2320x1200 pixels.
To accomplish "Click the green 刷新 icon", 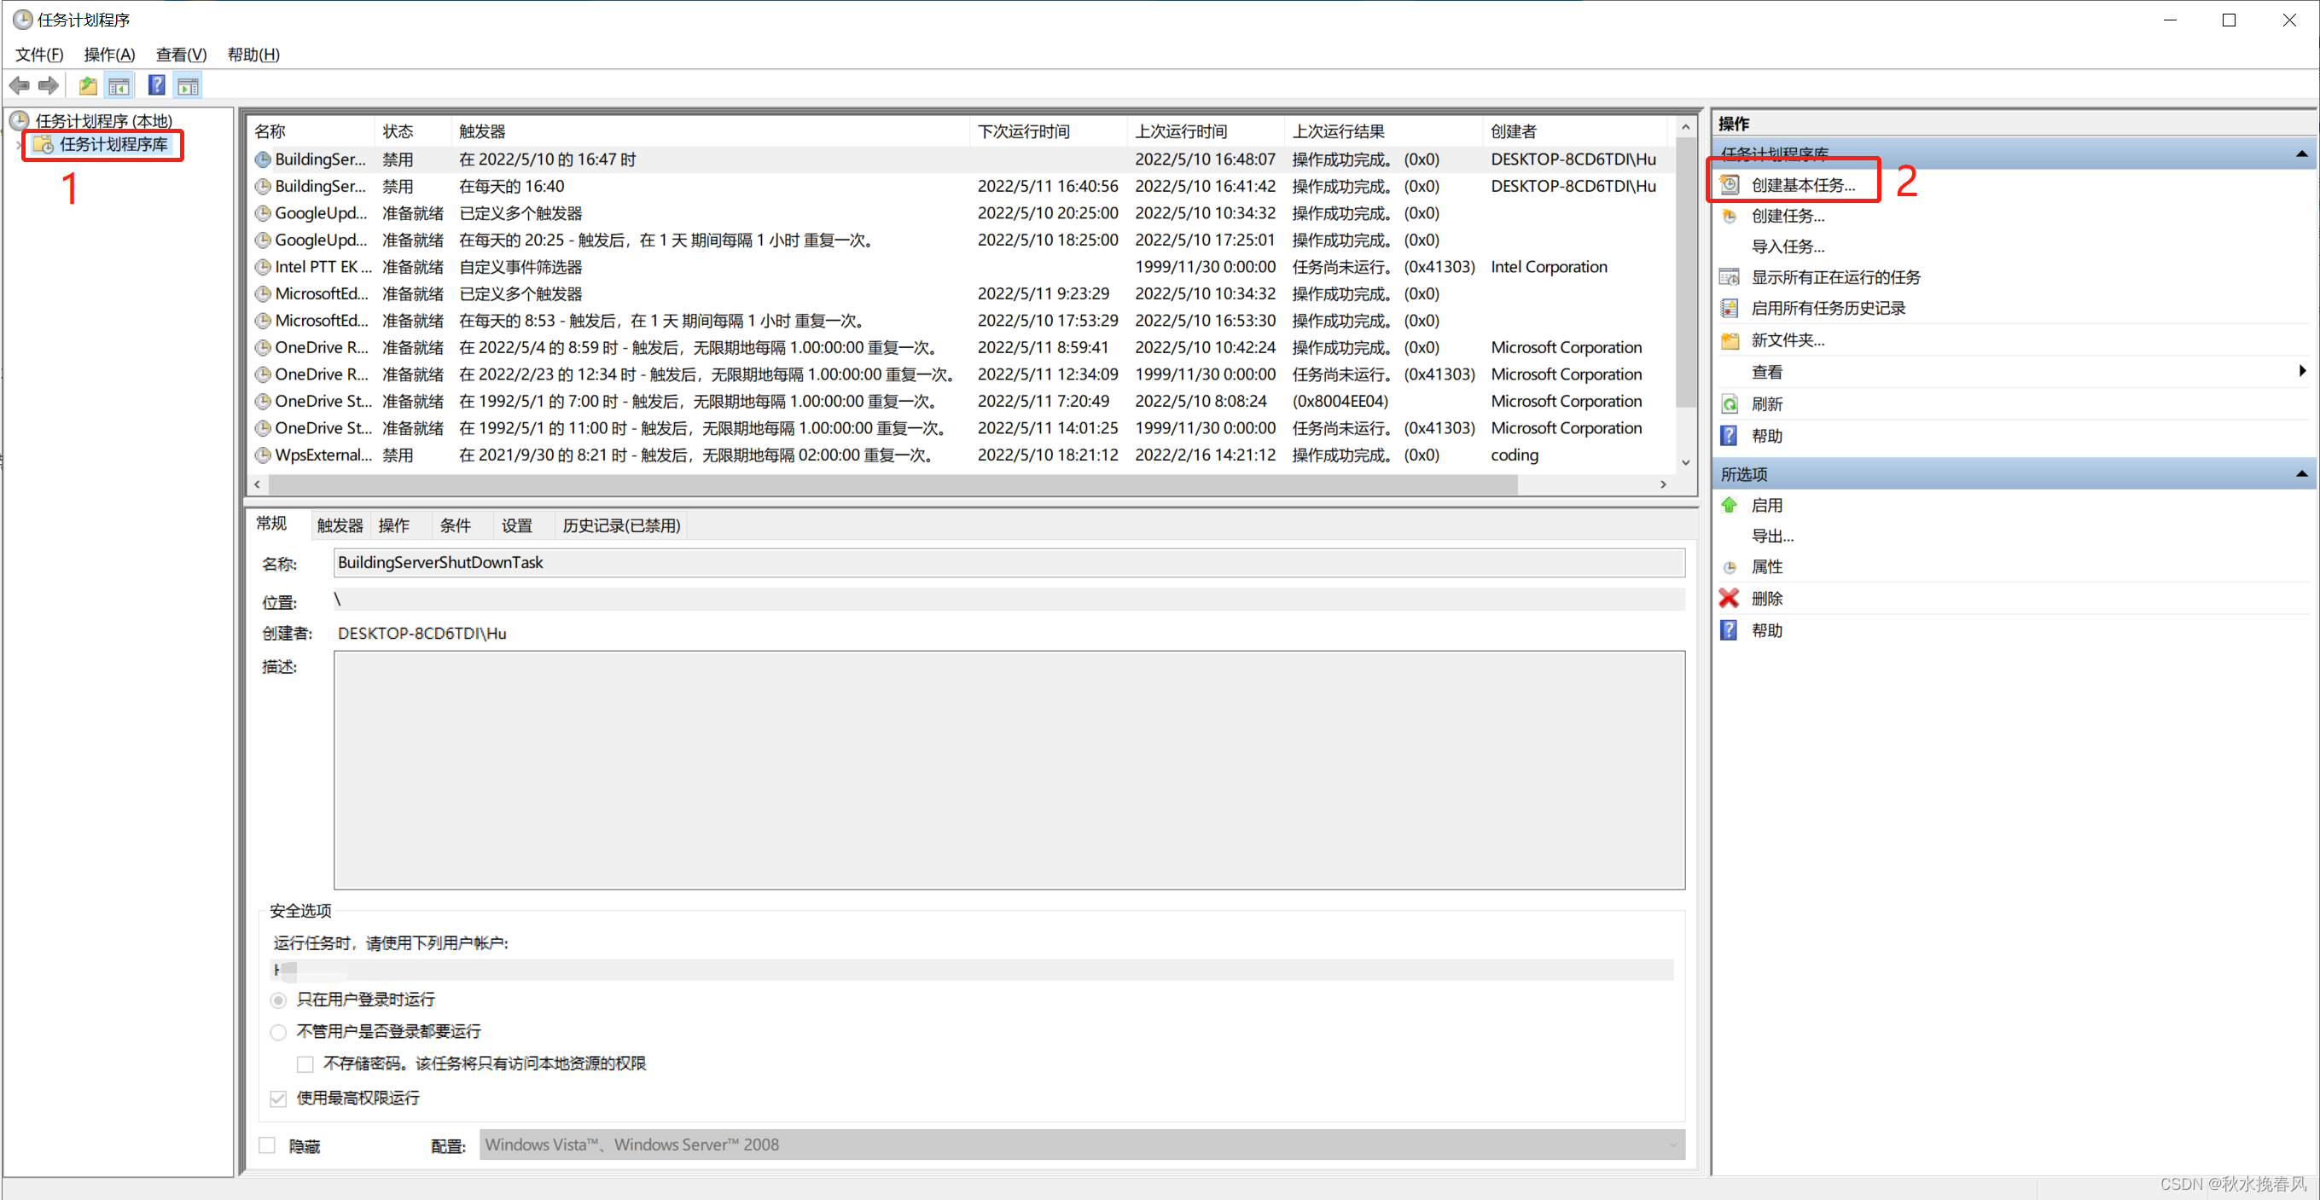I will click(x=1730, y=405).
